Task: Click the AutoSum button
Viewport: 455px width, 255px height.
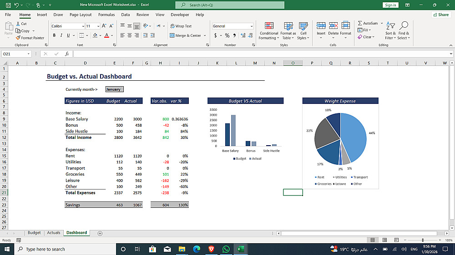Action: coord(368,23)
